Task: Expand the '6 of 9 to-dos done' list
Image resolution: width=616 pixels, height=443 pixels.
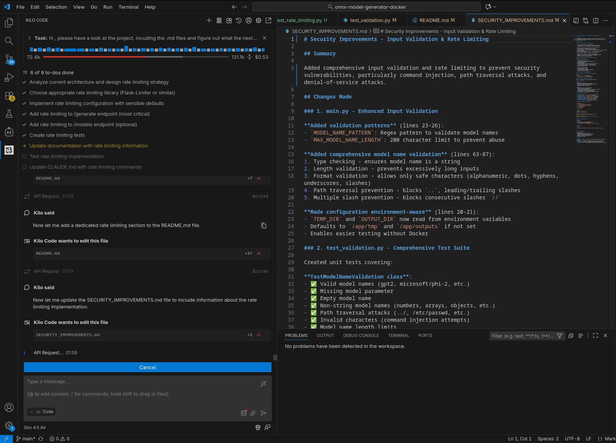Action: click(52, 73)
